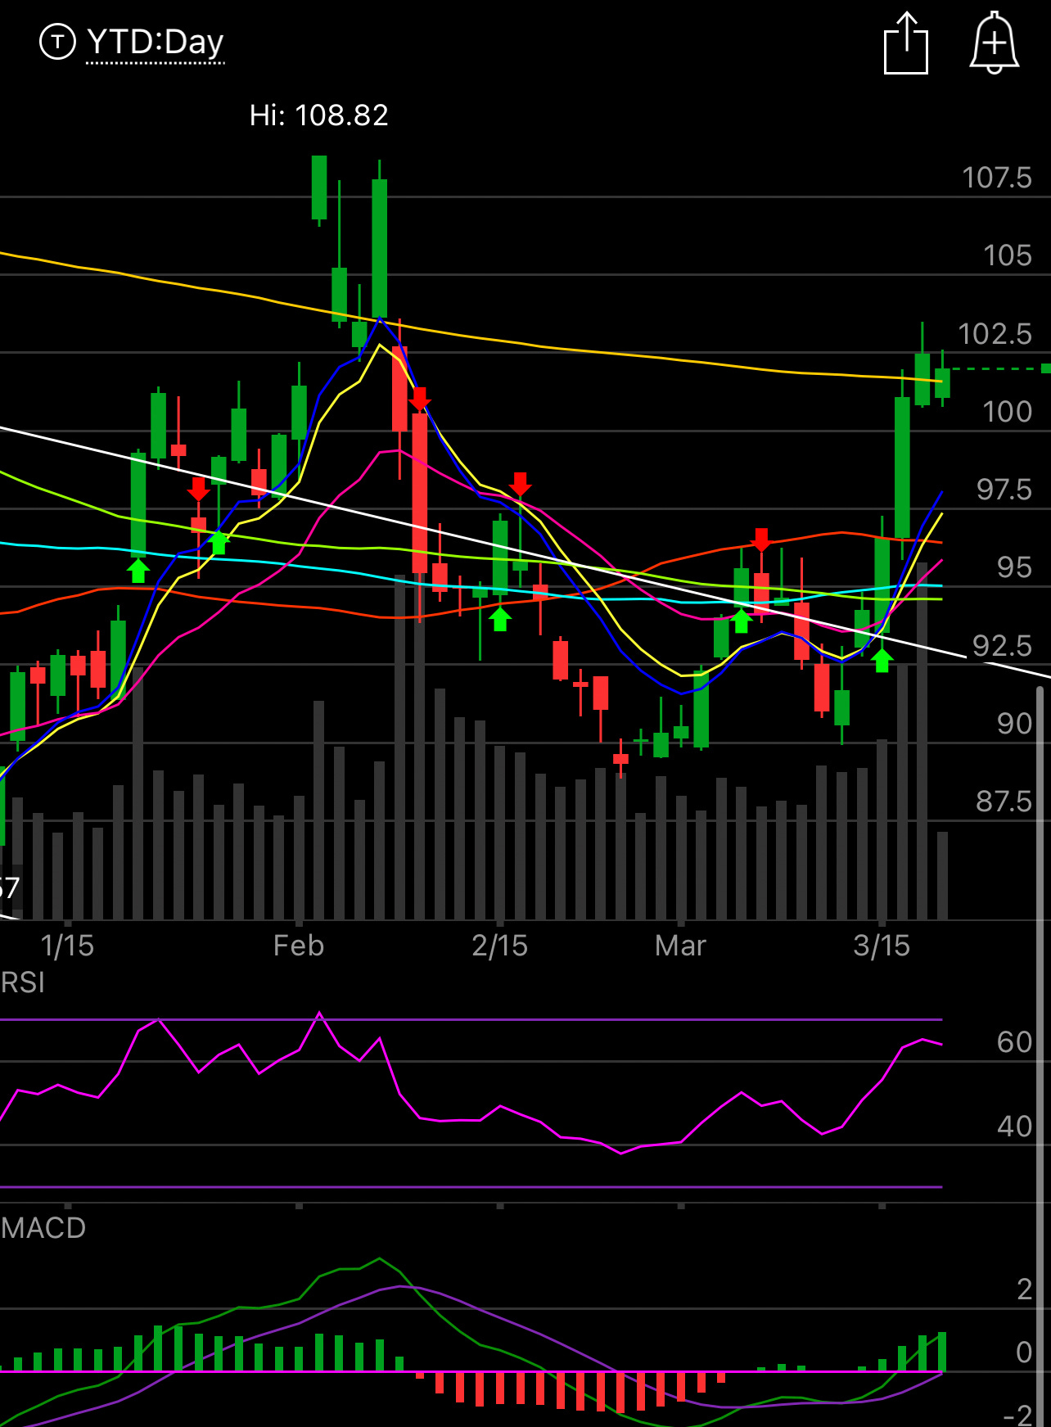
Task: Tap the 87.5 price axis label
Action: coord(1004,802)
